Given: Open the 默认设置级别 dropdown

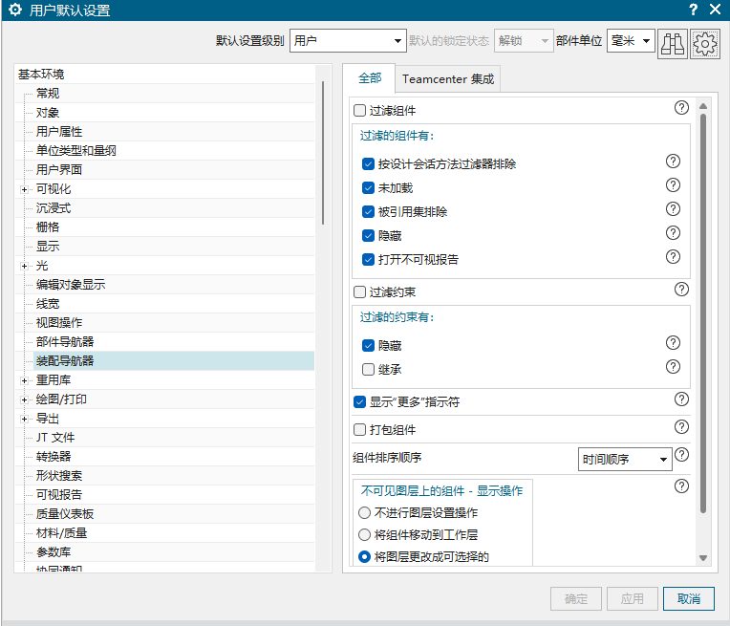Looking at the screenshot, I should click(347, 41).
